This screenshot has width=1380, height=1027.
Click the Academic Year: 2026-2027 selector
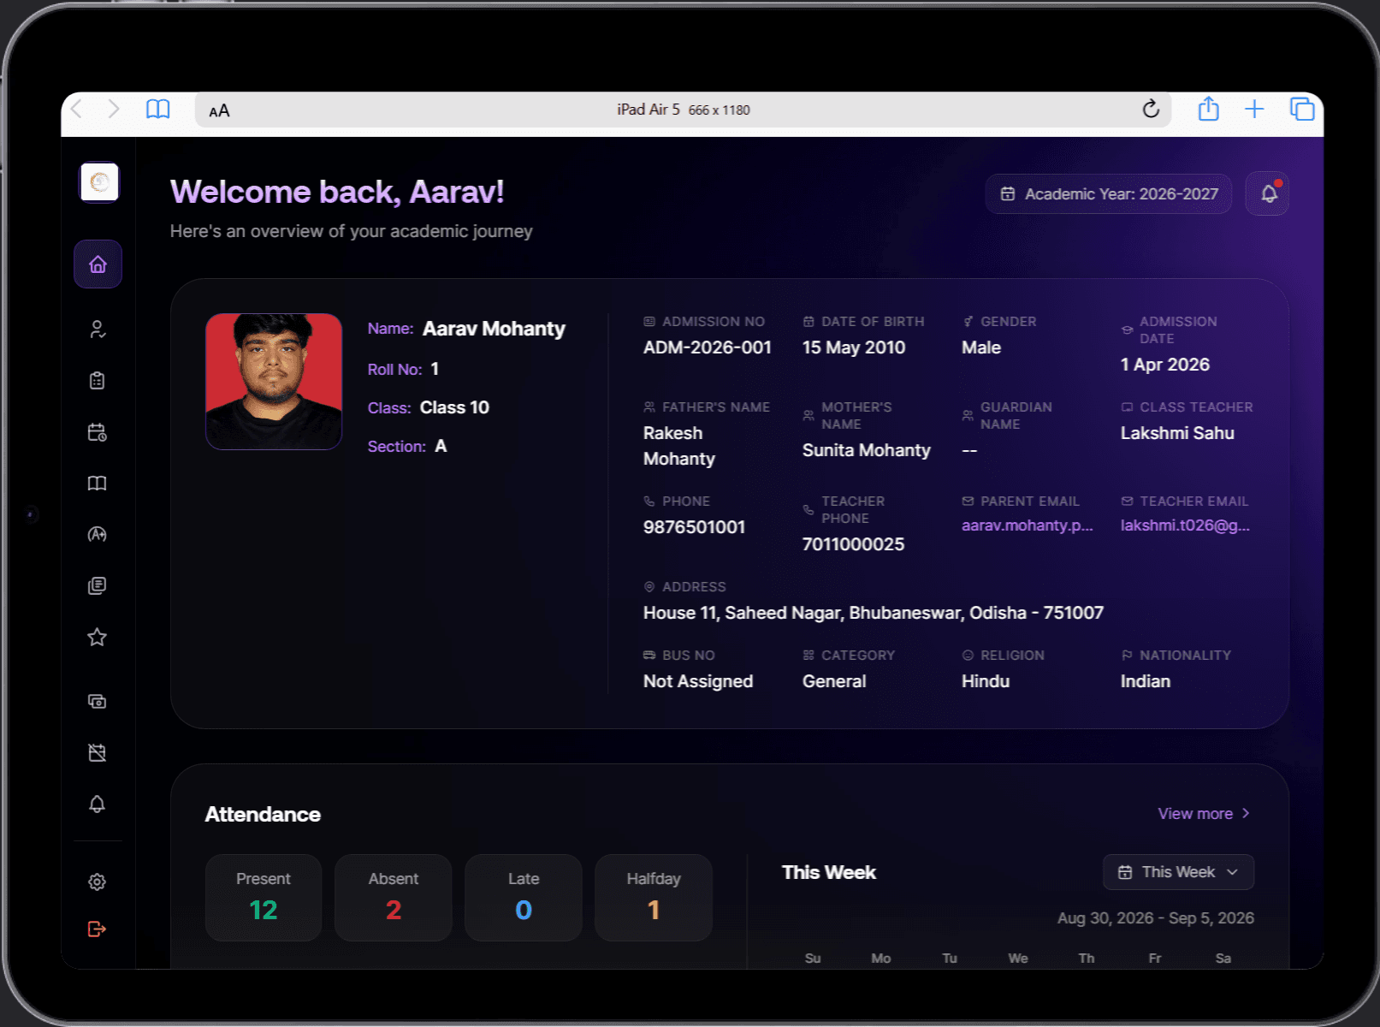click(1109, 194)
